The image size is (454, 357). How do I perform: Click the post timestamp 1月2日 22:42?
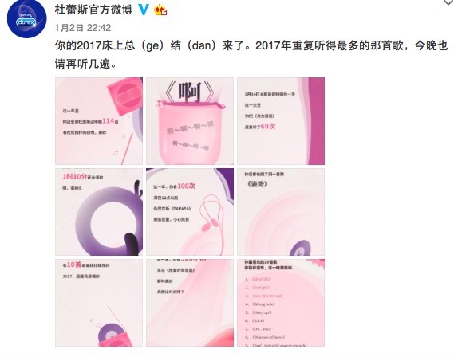83,28
